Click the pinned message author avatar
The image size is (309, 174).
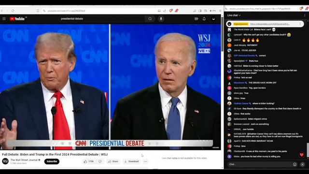tap(229, 24)
